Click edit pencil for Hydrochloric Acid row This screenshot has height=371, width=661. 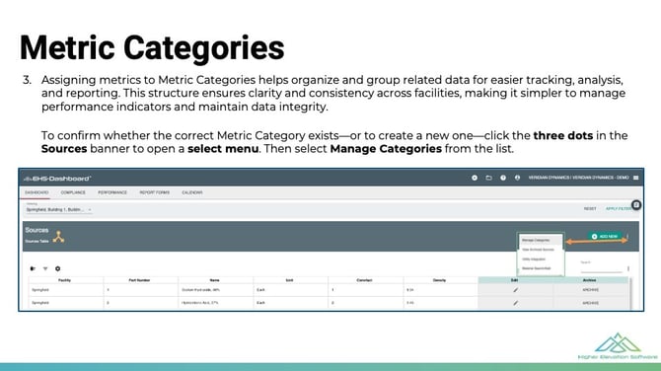tap(515, 303)
